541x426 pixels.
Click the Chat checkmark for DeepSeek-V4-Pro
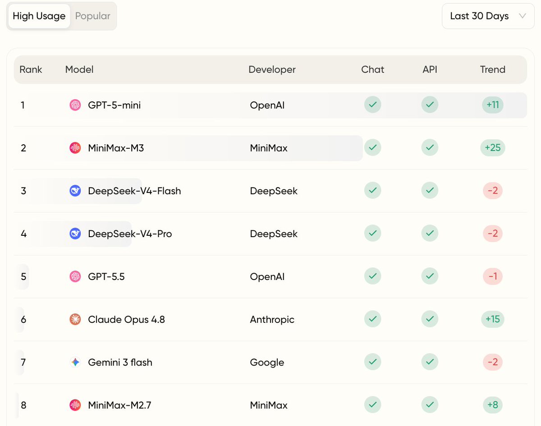[372, 233]
